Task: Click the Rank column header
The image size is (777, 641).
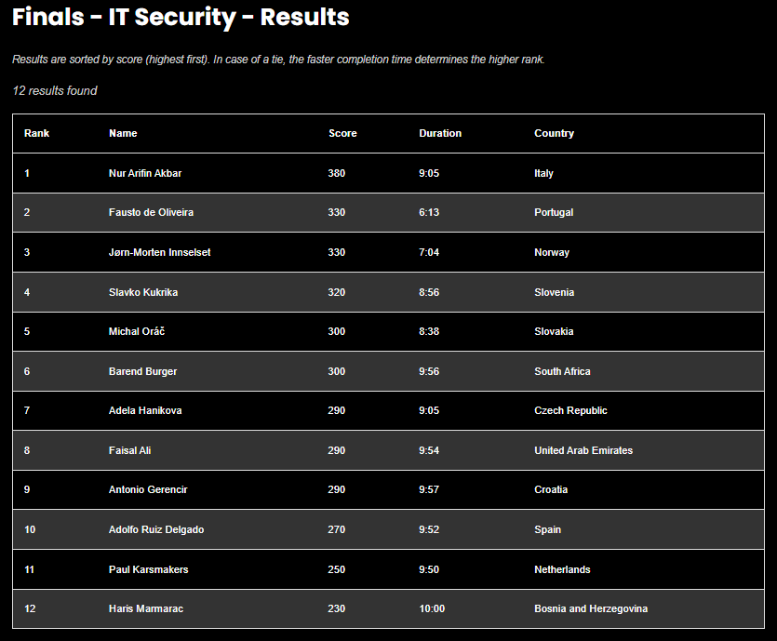Action: (x=36, y=133)
